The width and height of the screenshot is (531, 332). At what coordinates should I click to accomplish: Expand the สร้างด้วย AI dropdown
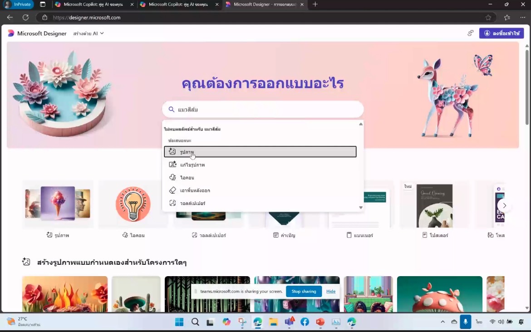coord(88,34)
